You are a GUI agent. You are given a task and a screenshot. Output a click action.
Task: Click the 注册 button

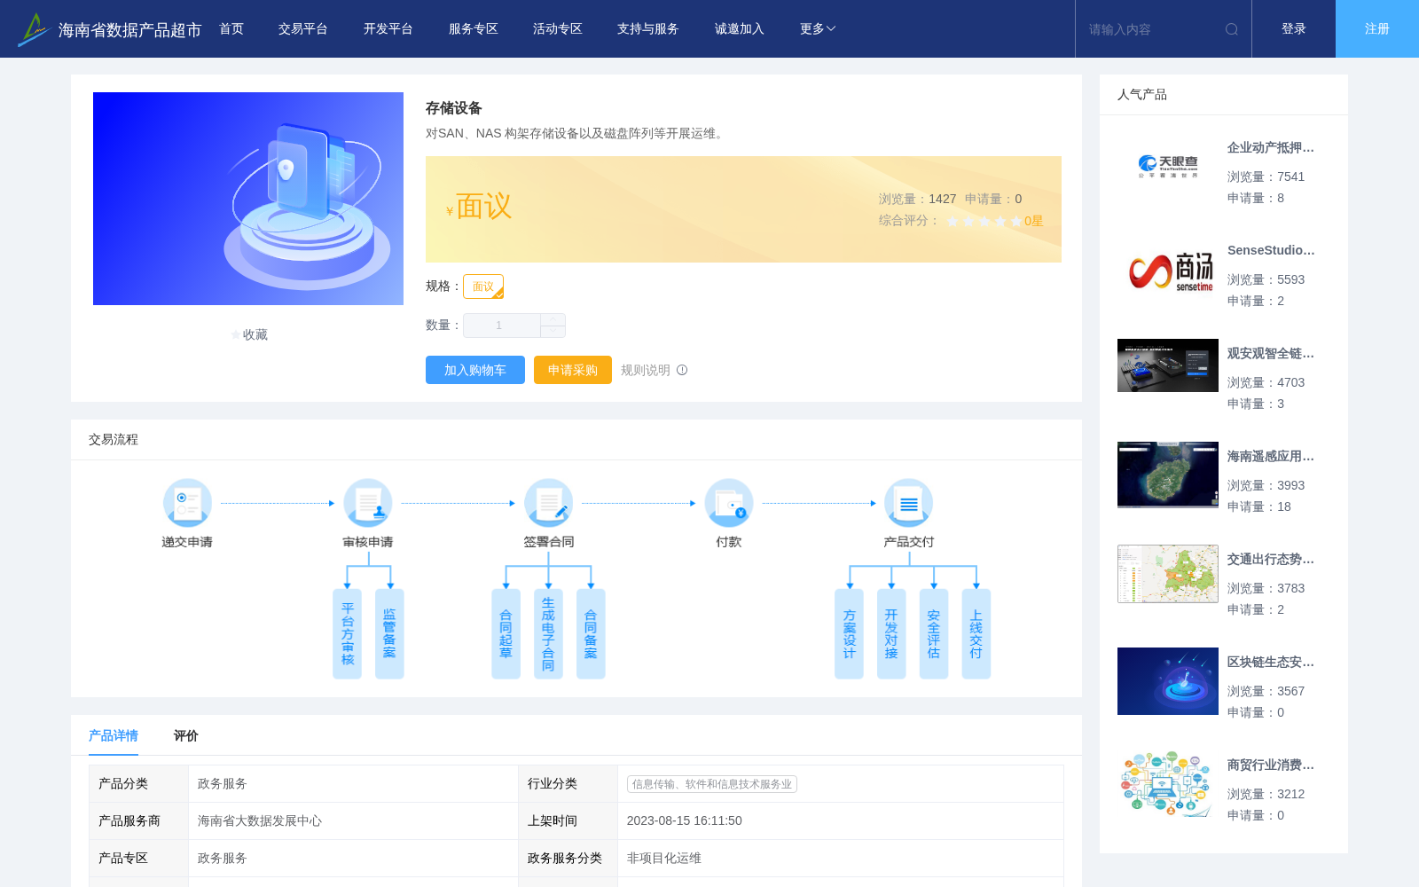1377,29
